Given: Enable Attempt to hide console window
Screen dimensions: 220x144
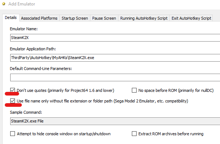Looking at the screenshot, I should tap(13, 133).
